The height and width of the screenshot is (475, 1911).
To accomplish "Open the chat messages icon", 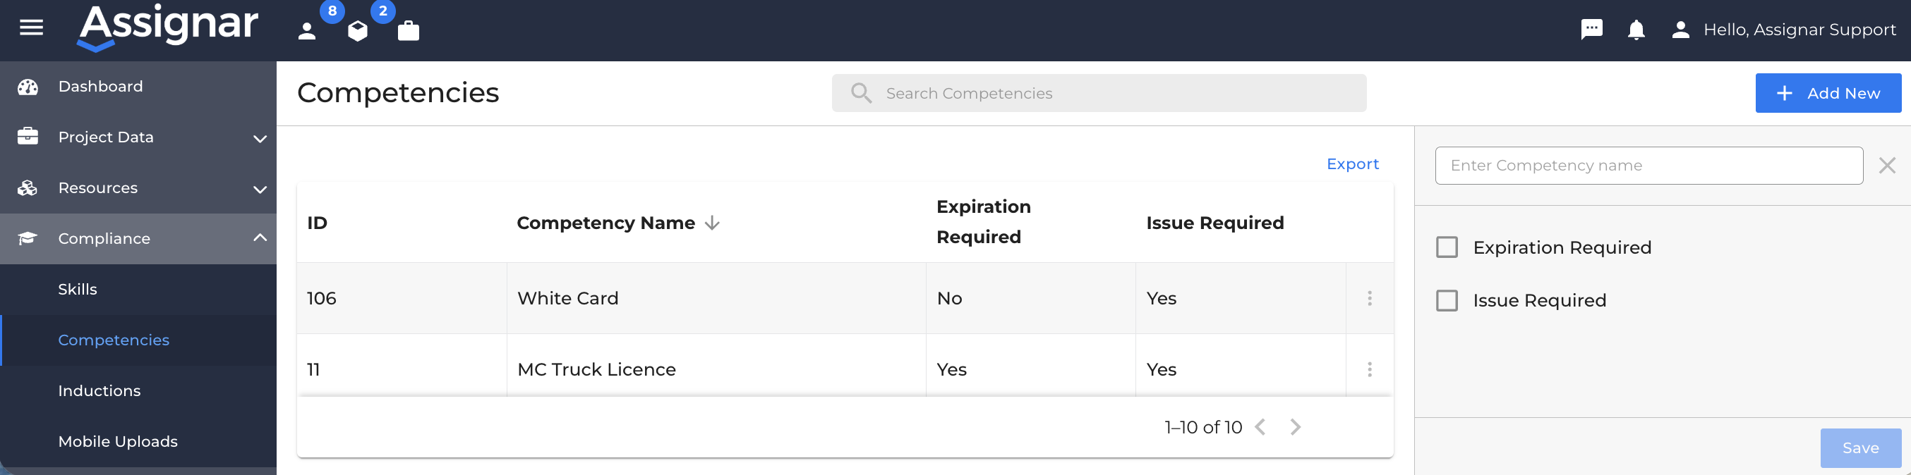I will click(1592, 30).
